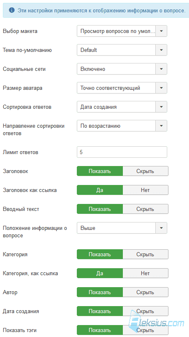Open the Размер аватара dropdown arrow
The height and width of the screenshot is (337, 189).
coord(161,88)
